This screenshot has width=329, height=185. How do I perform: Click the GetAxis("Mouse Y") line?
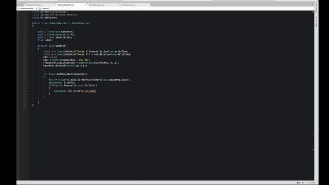[x=86, y=51]
